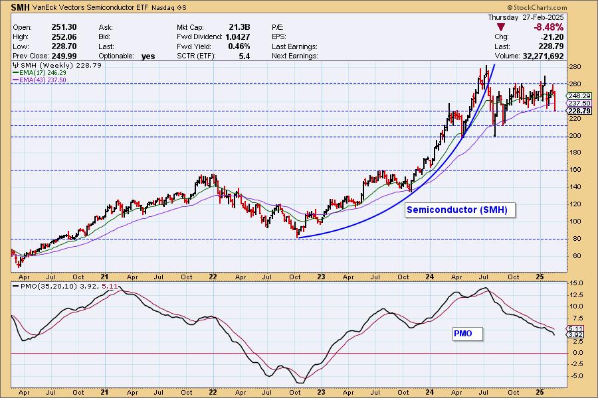Click the EMA(43) 237.50 legend text
The image size is (598, 398).
(x=43, y=80)
